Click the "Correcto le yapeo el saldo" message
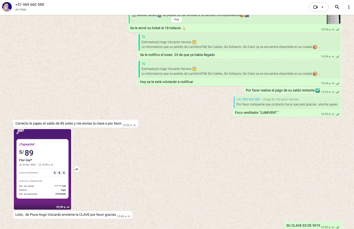This screenshot has height=229, width=354. (x=68, y=124)
